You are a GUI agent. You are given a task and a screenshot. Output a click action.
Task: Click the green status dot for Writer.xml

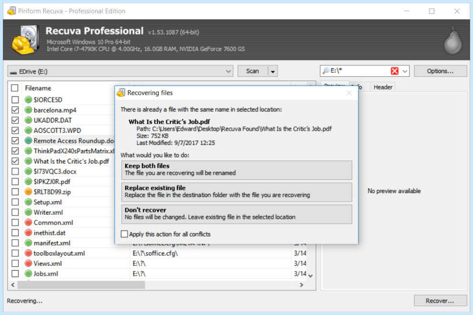coord(28,212)
